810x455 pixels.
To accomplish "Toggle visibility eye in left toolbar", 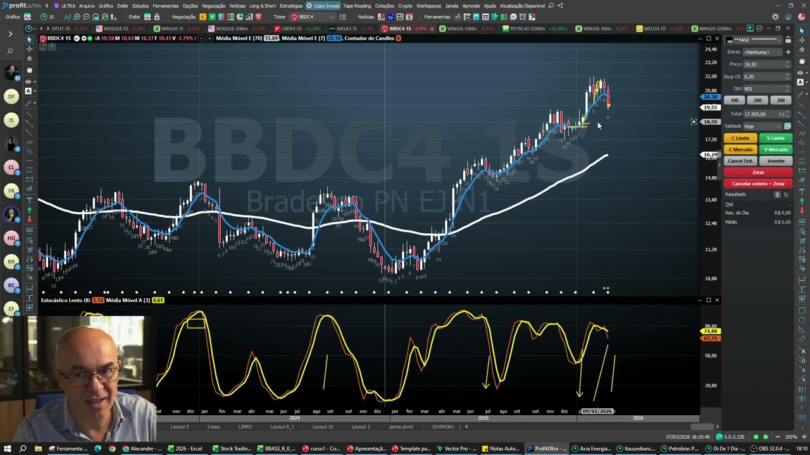I will pyautogui.click(x=29, y=82).
